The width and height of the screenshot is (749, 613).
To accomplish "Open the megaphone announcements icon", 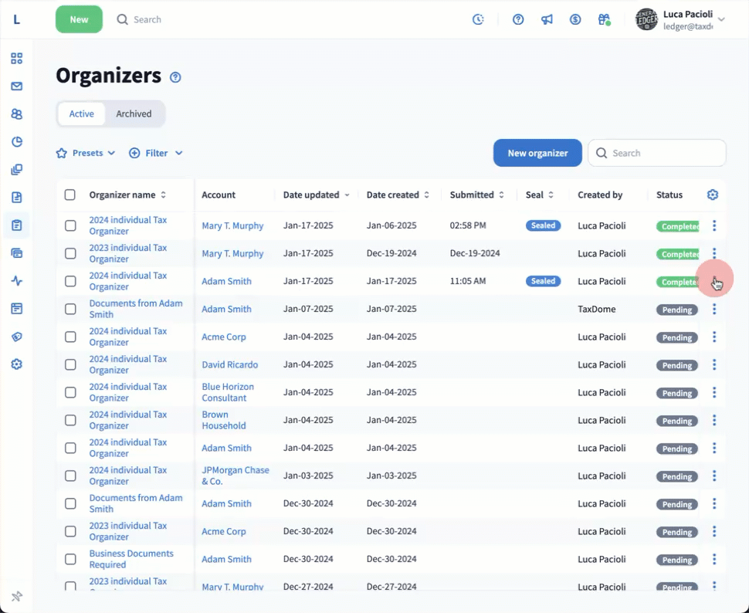I will (x=547, y=19).
